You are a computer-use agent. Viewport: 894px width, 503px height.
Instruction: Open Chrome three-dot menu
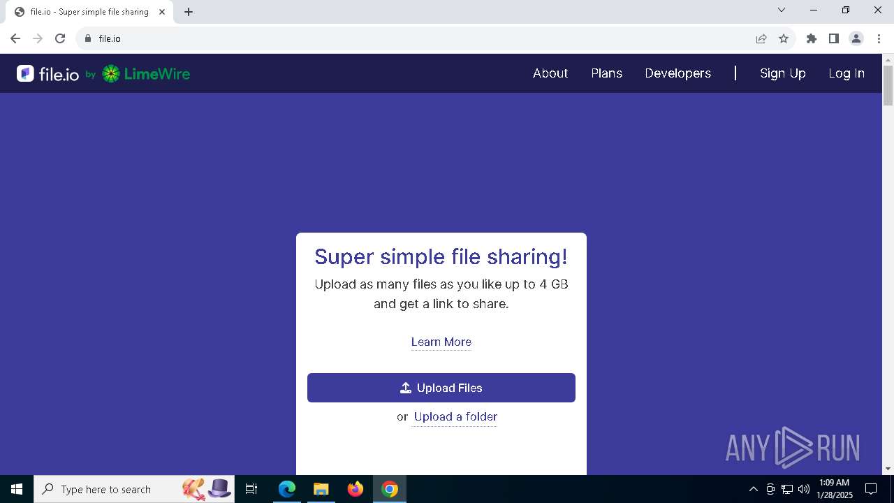[879, 38]
